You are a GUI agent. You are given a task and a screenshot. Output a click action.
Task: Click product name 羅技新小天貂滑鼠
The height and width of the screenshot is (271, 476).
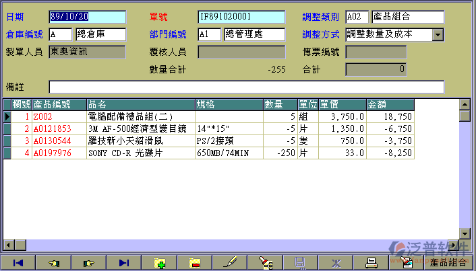(125, 141)
